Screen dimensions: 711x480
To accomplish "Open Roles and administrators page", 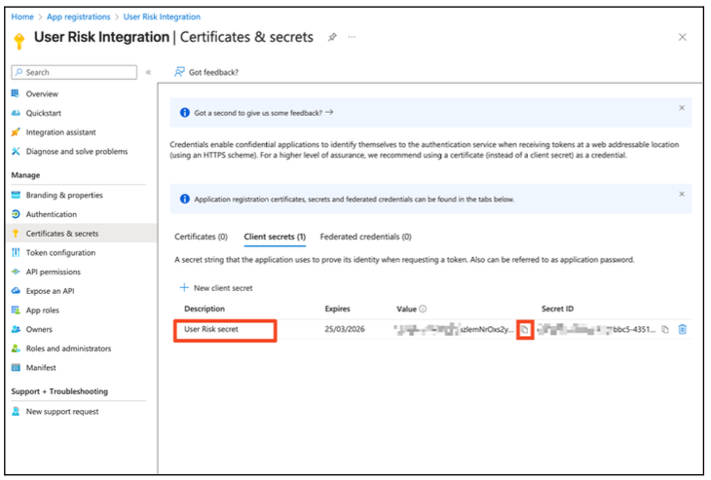I will (x=68, y=349).
